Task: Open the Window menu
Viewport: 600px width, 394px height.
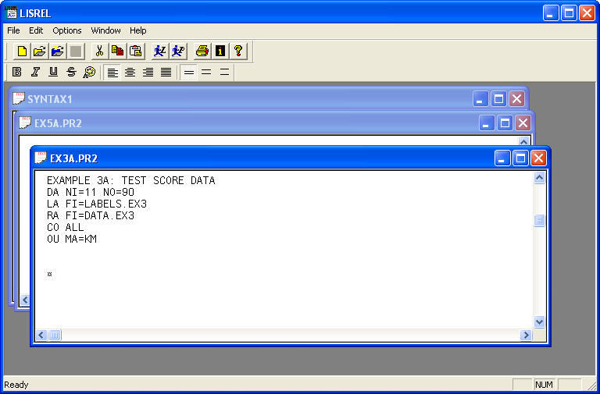Action: 105,30
